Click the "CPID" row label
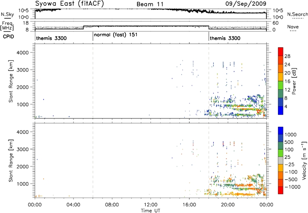 coord(8,37)
